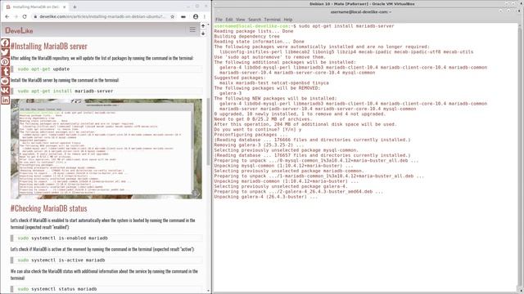Share article on VK
The image size is (524, 294).
pos(5,91)
